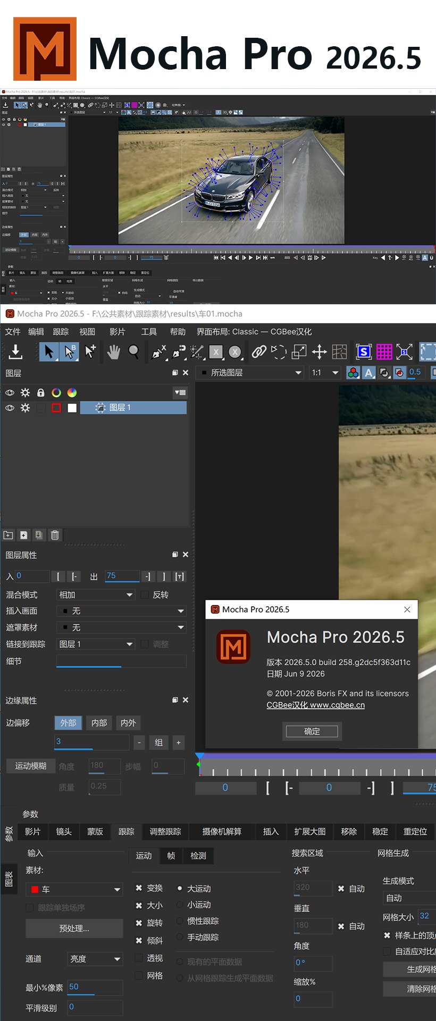436x1021 pixels.
Task: Enable the 网格 checkbox
Action: [x=139, y=976]
